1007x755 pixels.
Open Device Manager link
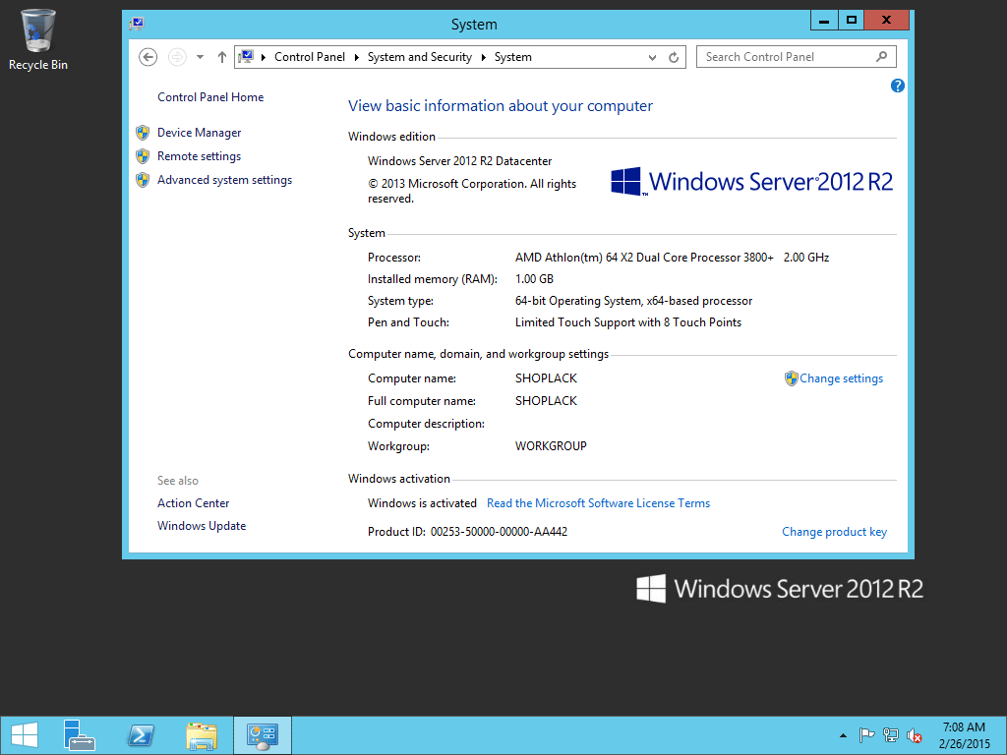point(199,133)
